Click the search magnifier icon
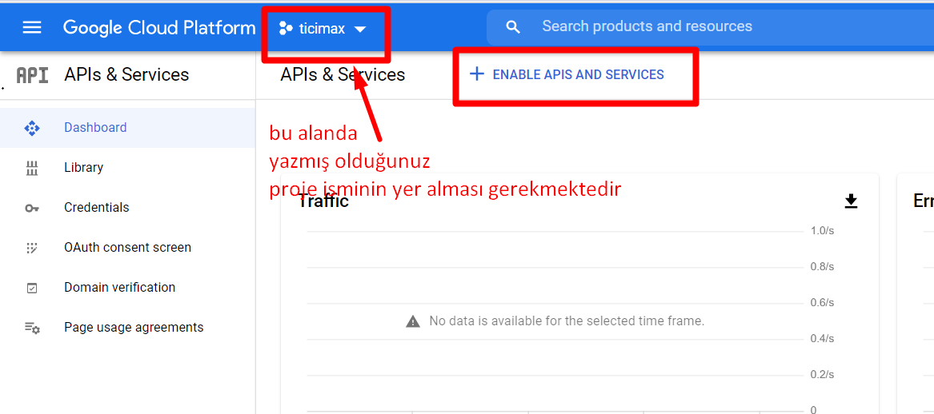The width and height of the screenshot is (934, 414). (512, 26)
